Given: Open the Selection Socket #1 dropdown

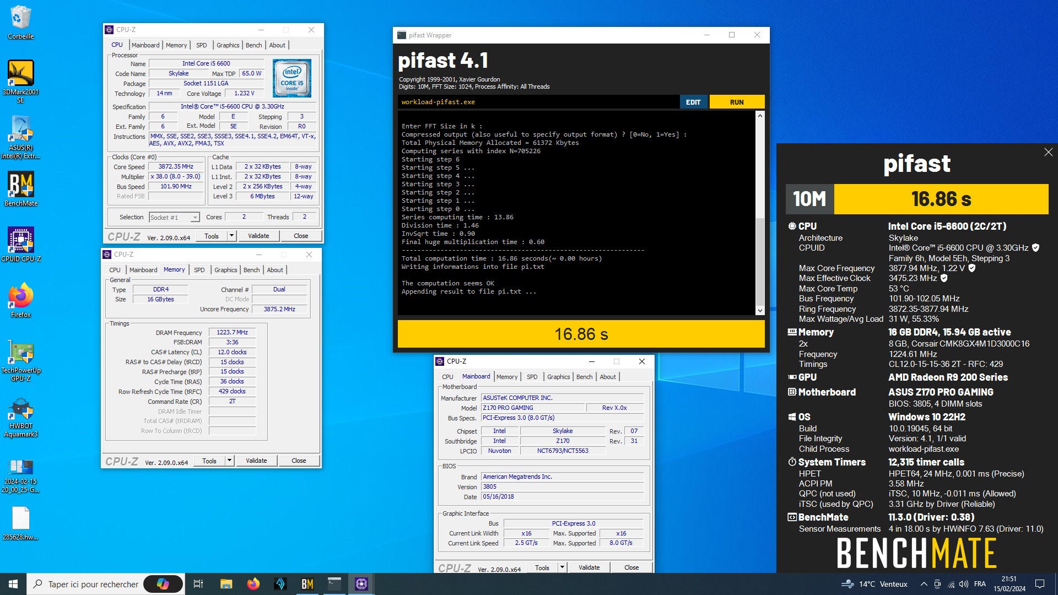Looking at the screenshot, I should pos(174,218).
